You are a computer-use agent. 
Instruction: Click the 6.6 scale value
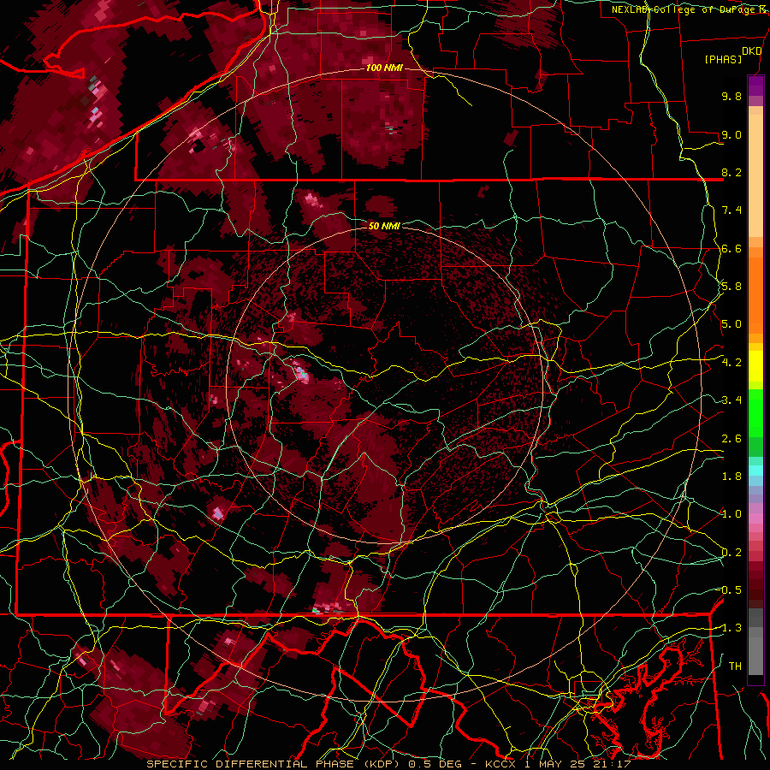click(x=731, y=248)
